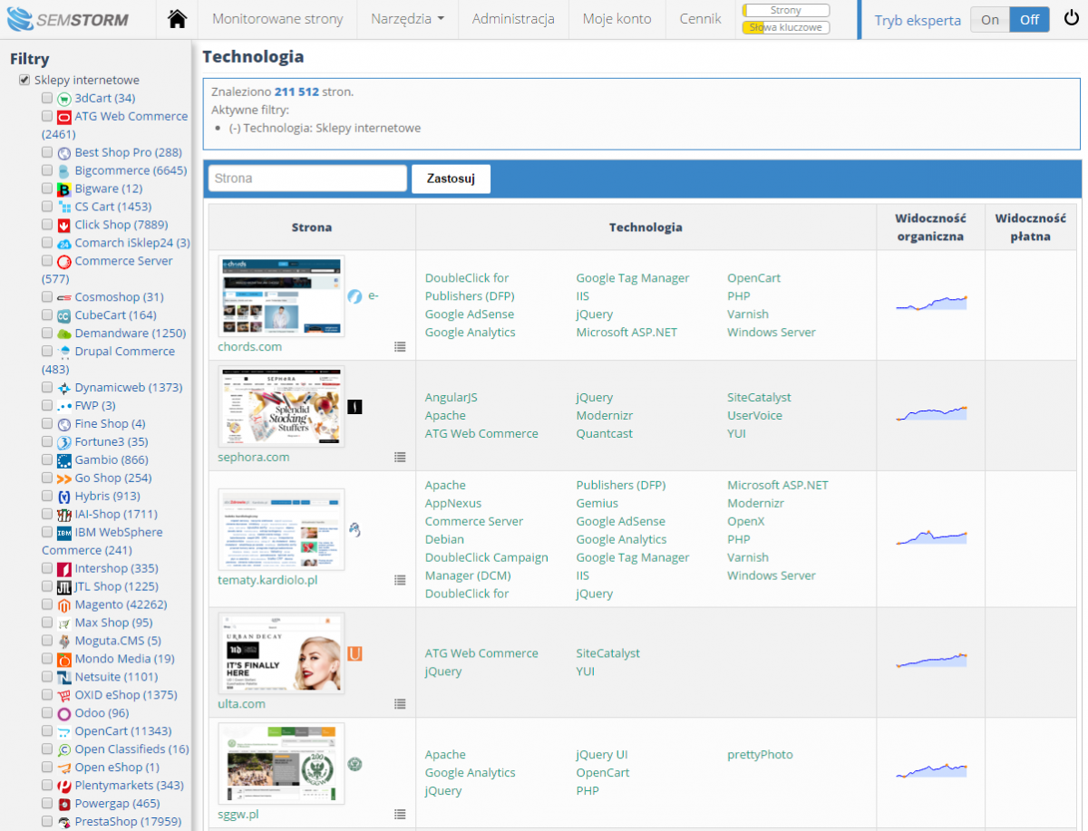The width and height of the screenshot is (1088, 831).
Task: Click the Słowa kluczowe usage progress bar
Action: point(786,27)
